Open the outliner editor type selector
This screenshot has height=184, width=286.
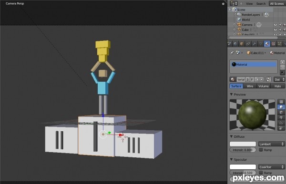pos(234,3)
